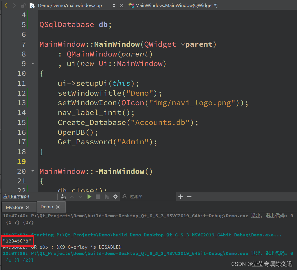Switch to the MyStore output tab

pyautogui.click(x=14, y=207)
